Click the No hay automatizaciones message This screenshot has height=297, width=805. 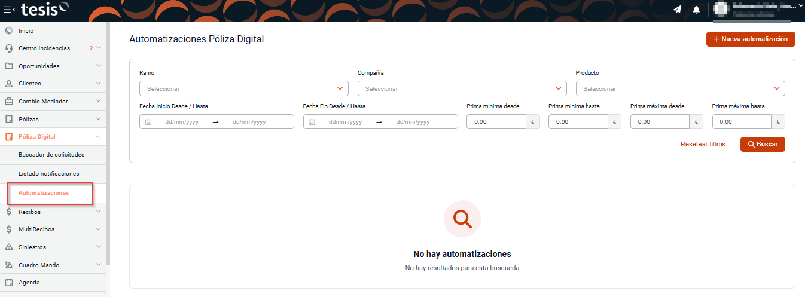462,254
